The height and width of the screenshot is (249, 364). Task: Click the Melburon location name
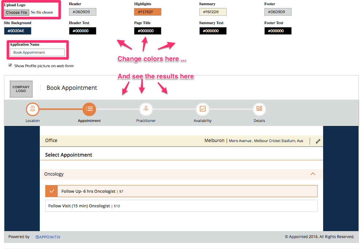point(214,141)
